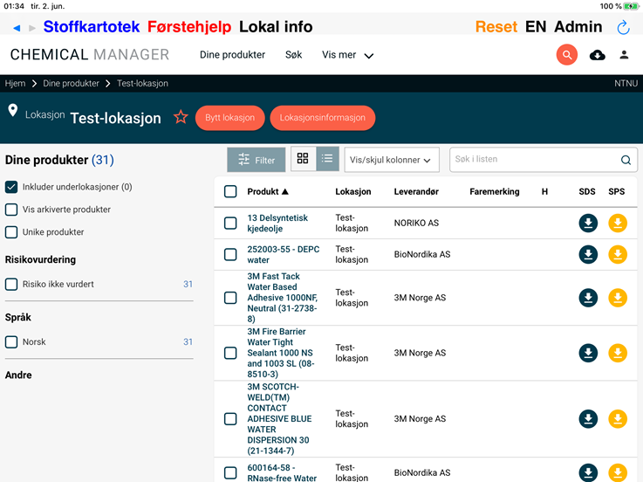This screenshot has width=643, height=482.
Task: Select the 3M Fire Barrier row checkbox
Action: [230, 353]
